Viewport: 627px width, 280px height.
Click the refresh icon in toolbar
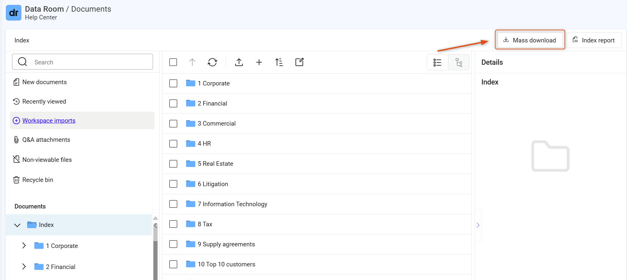(212, 62)
